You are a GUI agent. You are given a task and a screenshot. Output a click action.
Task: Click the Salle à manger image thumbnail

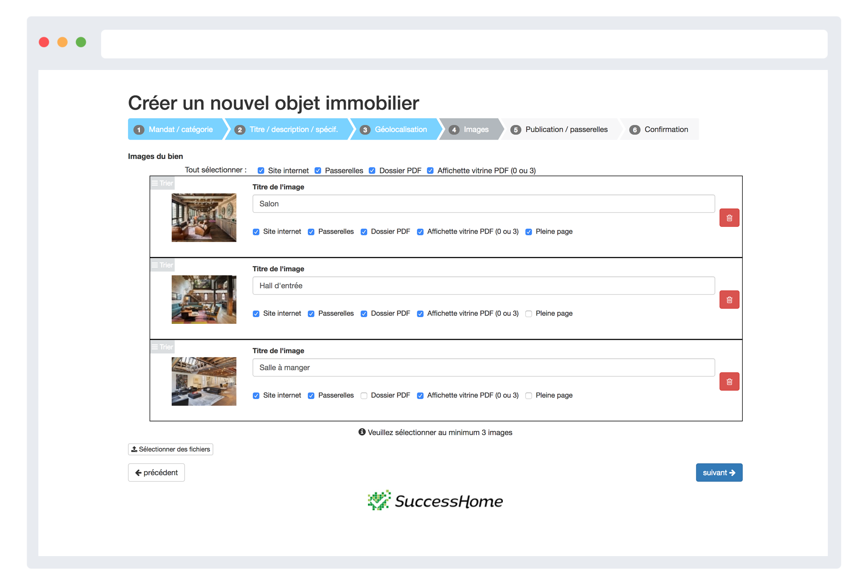(x=204, y=381)
